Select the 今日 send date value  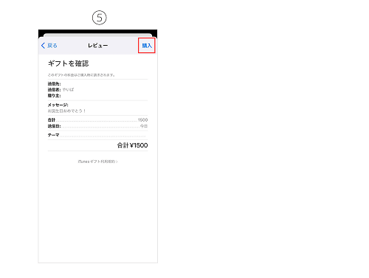144,126
